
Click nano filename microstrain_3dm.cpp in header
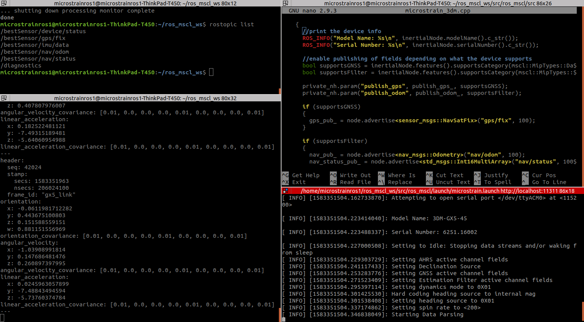[438, 11]
